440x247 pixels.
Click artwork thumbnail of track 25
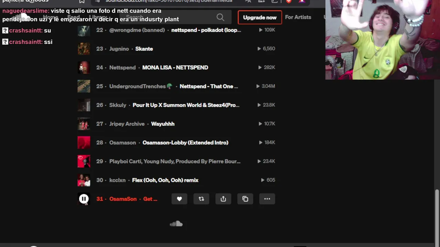point(84,86)
